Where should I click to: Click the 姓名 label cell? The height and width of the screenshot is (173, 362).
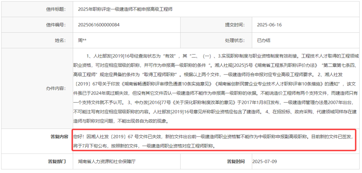pyautogui.click(x=59, y=40)
